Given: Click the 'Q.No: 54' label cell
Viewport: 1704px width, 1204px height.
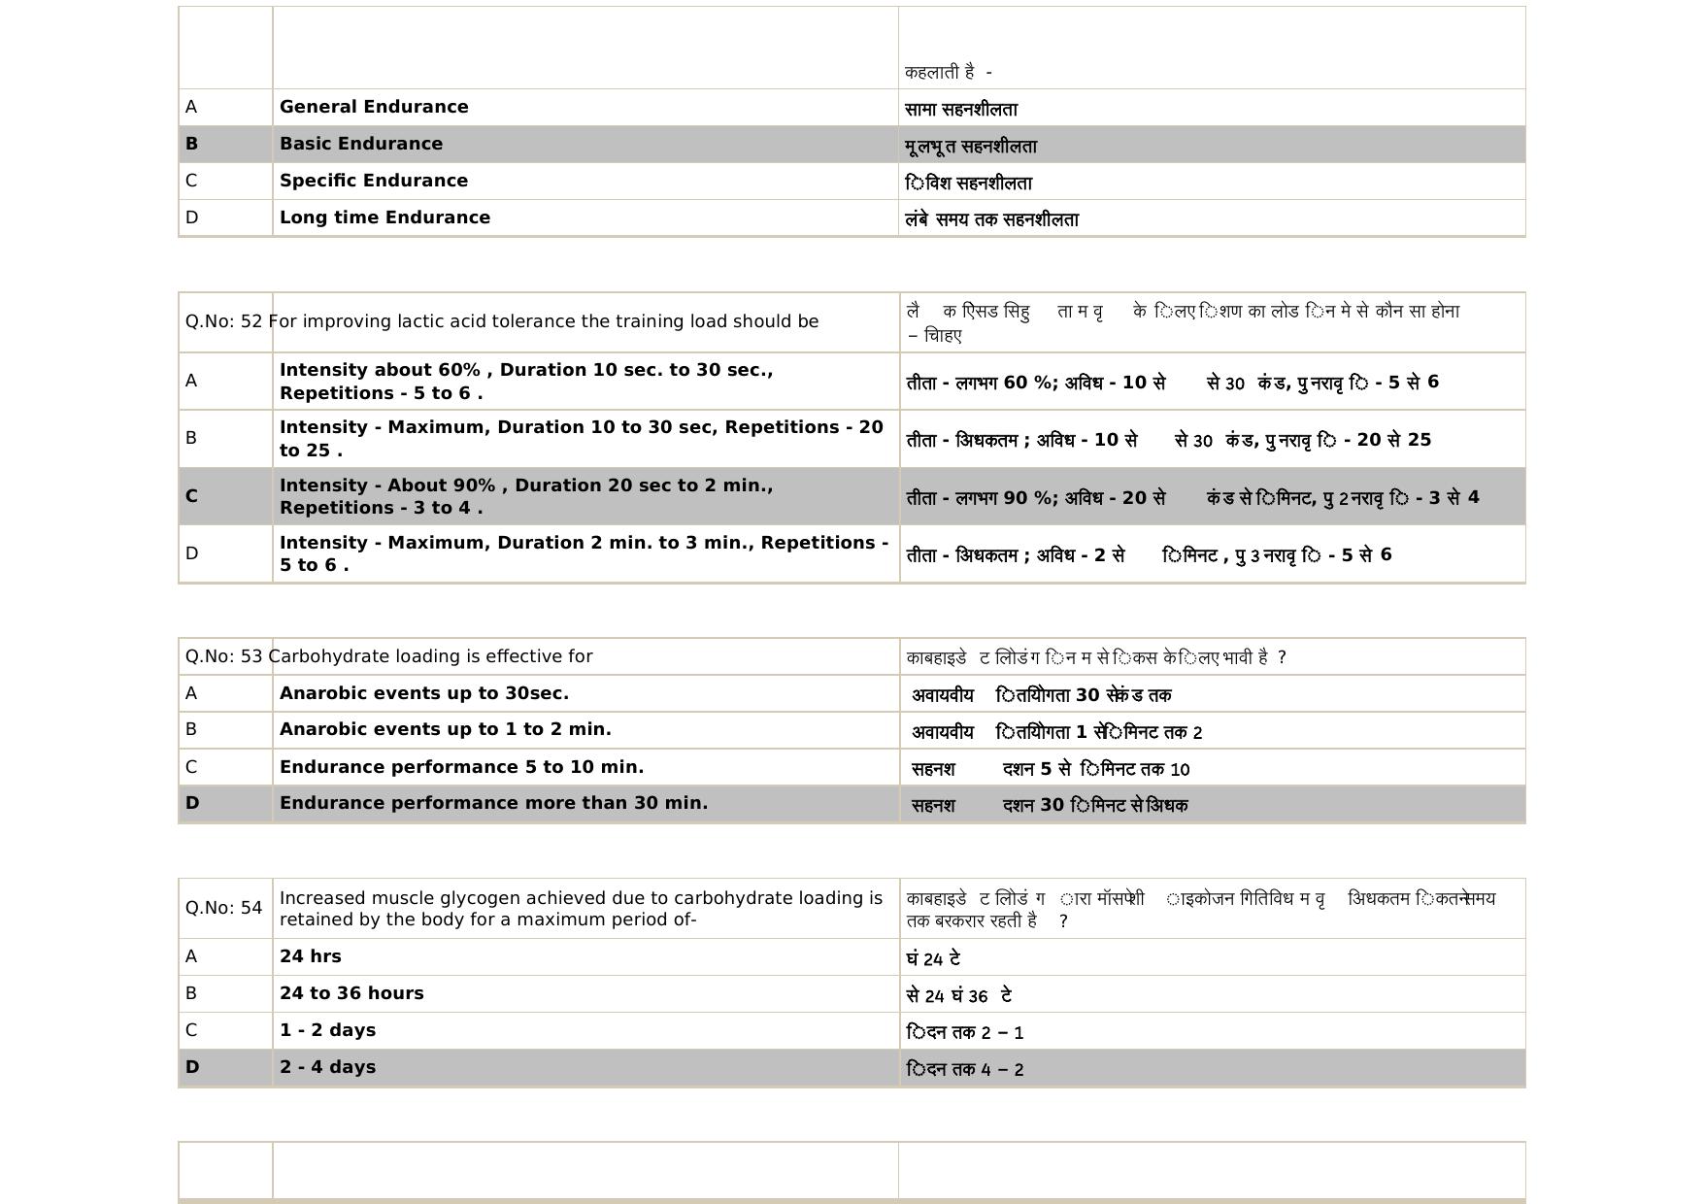Looking at the screenshot, I should click(224, 908).
